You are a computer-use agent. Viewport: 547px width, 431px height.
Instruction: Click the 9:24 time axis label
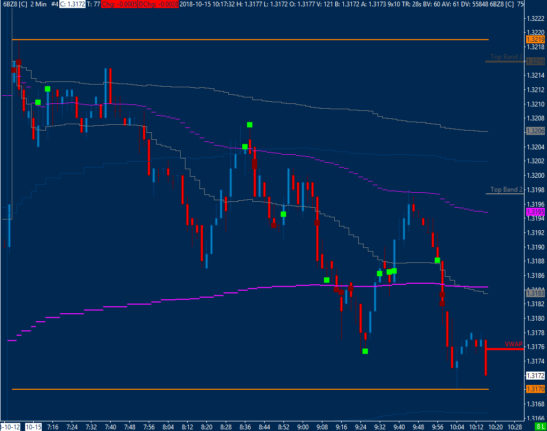pyautogui.click(x=361, y=427)
